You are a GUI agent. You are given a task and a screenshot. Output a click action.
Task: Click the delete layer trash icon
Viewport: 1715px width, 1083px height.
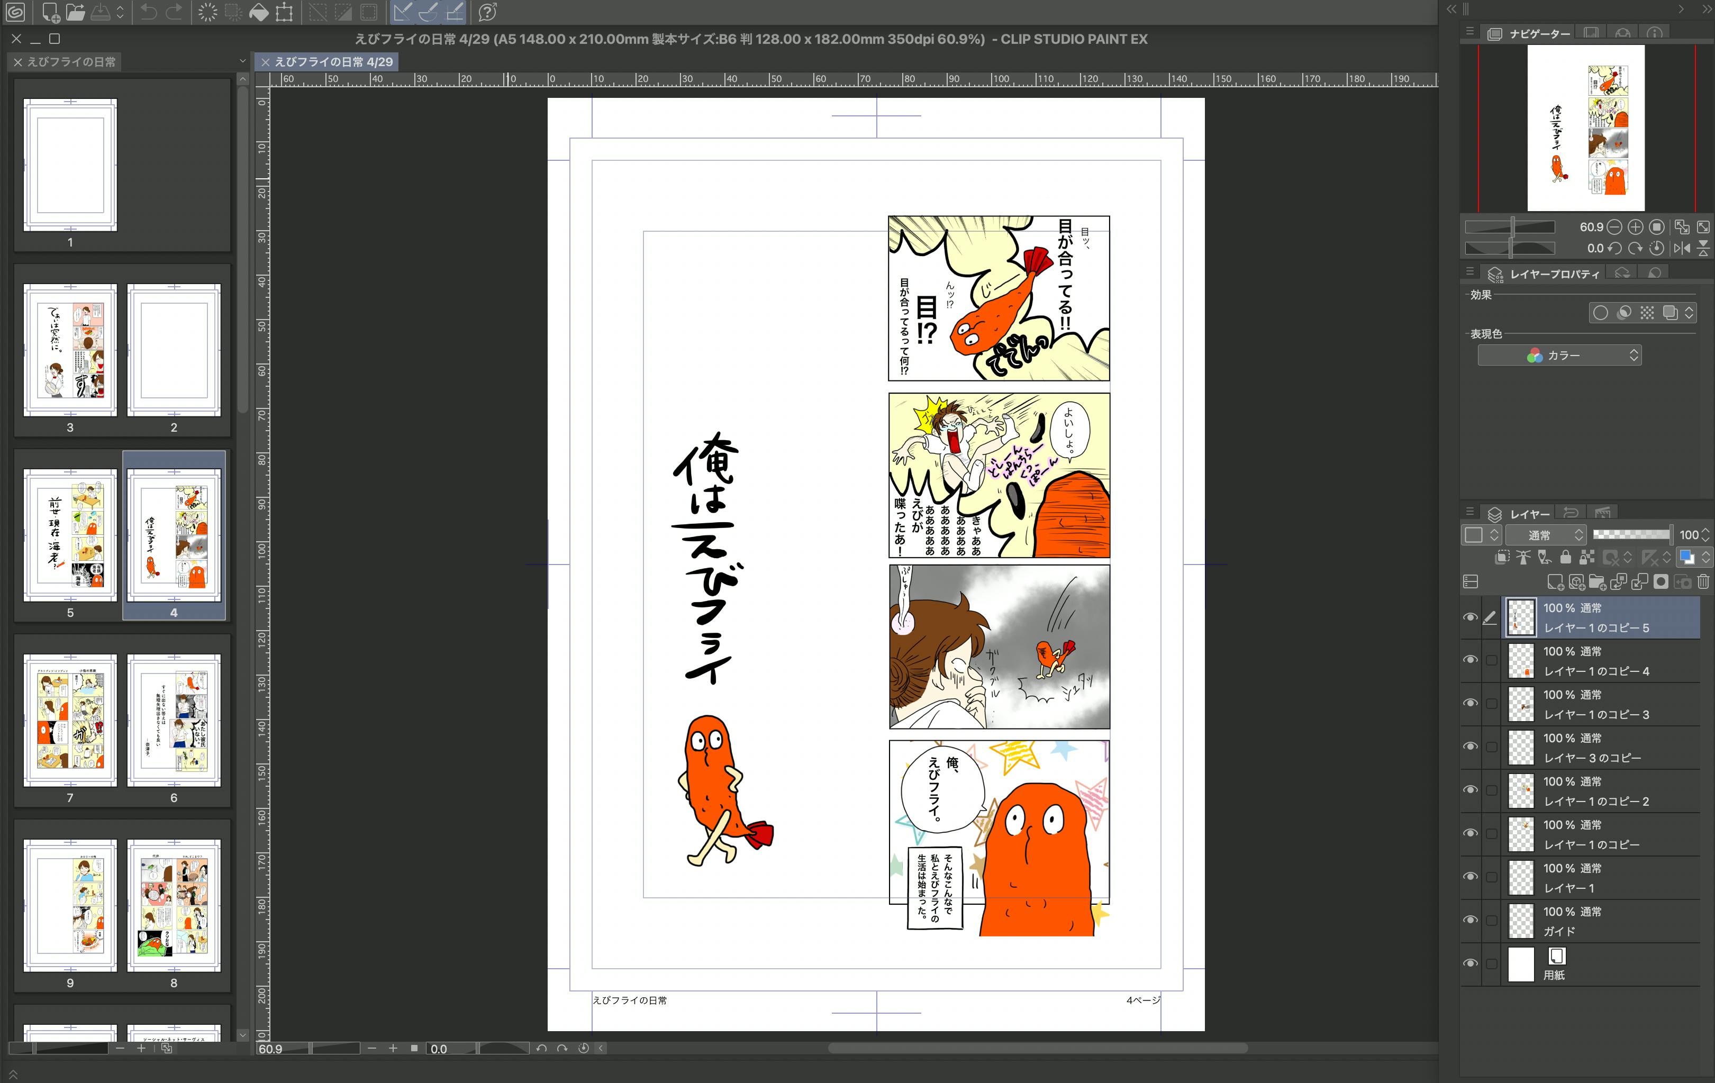point(1703,582)
